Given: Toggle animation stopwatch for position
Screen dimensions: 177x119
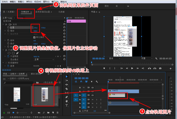Looking at the screenshot, I should click(x=8, y=28).
